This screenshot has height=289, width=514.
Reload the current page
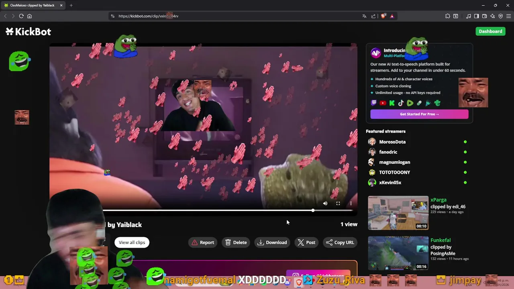[21, 16]
